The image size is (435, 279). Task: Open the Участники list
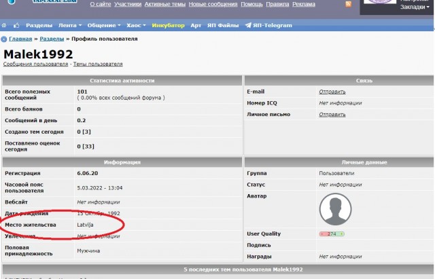pos(128,4)
